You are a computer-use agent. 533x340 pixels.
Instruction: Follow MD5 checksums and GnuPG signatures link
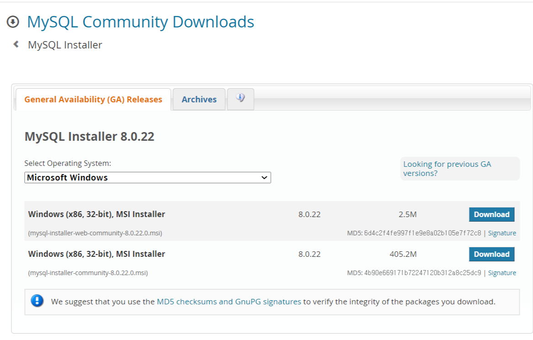coord(229,302)
